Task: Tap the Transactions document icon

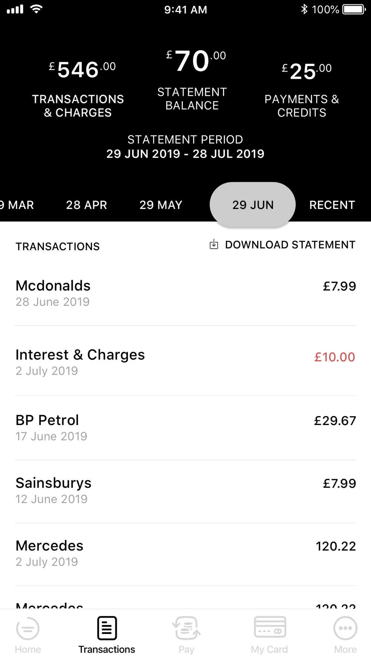Action: (107, 628)
